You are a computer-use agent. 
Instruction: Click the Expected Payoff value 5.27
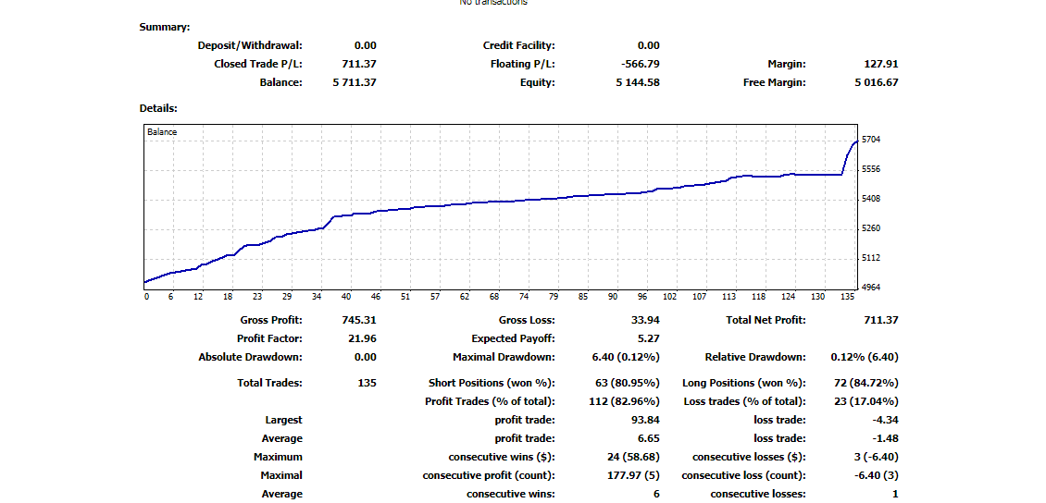[649, 338]
